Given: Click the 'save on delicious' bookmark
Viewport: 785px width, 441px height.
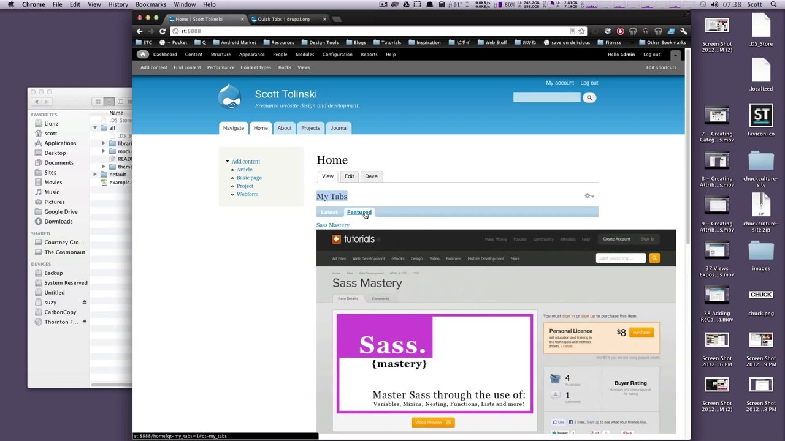Looking at the screenshot, I should (567, 43).
